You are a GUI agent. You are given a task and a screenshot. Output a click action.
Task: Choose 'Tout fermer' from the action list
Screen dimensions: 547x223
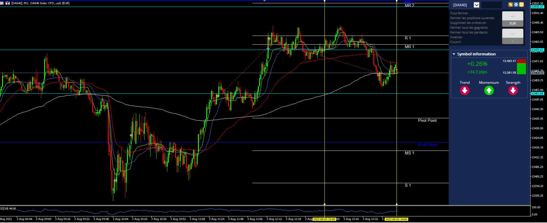(459, 13)
